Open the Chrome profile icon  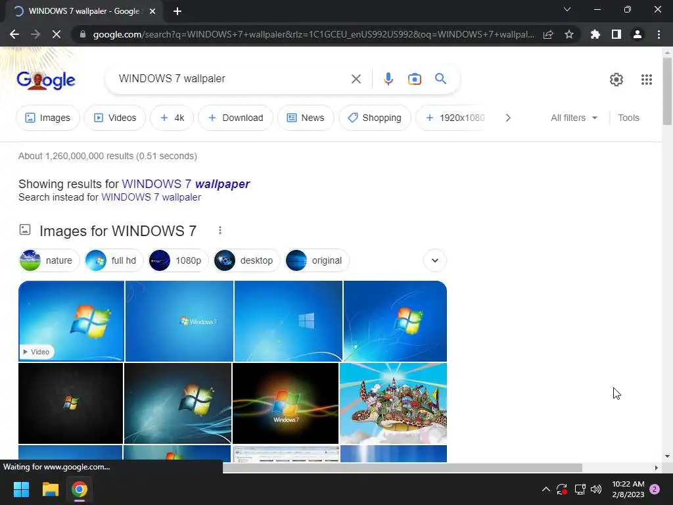(x=638, y=34)
